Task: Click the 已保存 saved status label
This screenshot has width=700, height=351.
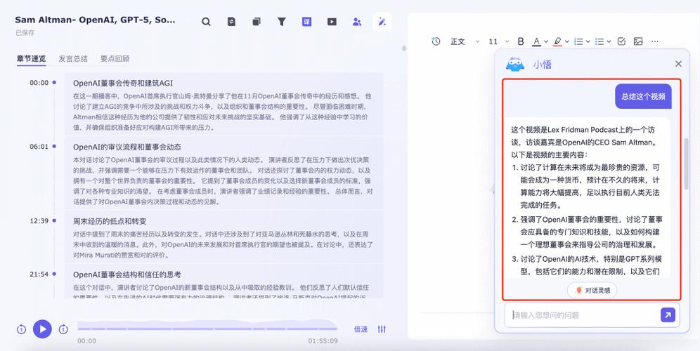Action: click(x=25, y=32)
